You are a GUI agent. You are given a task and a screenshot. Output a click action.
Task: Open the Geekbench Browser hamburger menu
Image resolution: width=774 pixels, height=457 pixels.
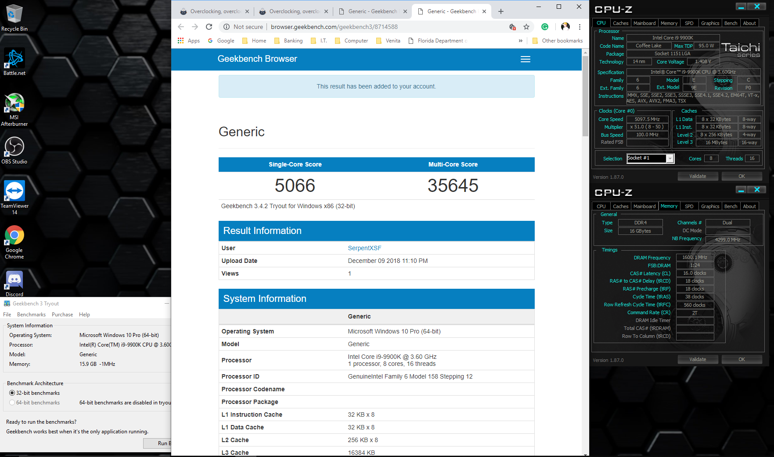coord(526,59)
